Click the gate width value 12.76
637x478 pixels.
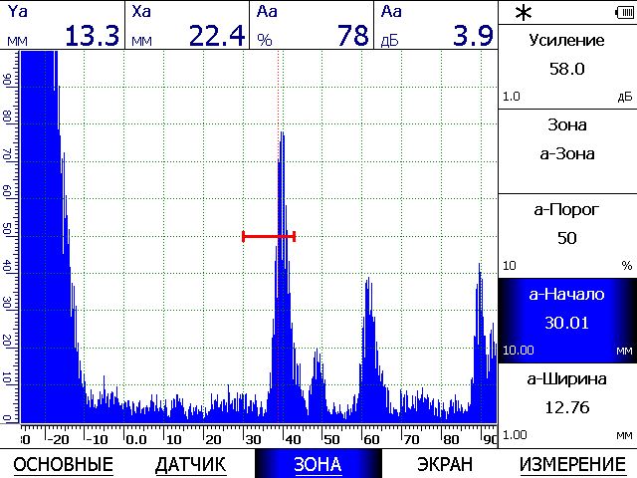click(567, 407)
